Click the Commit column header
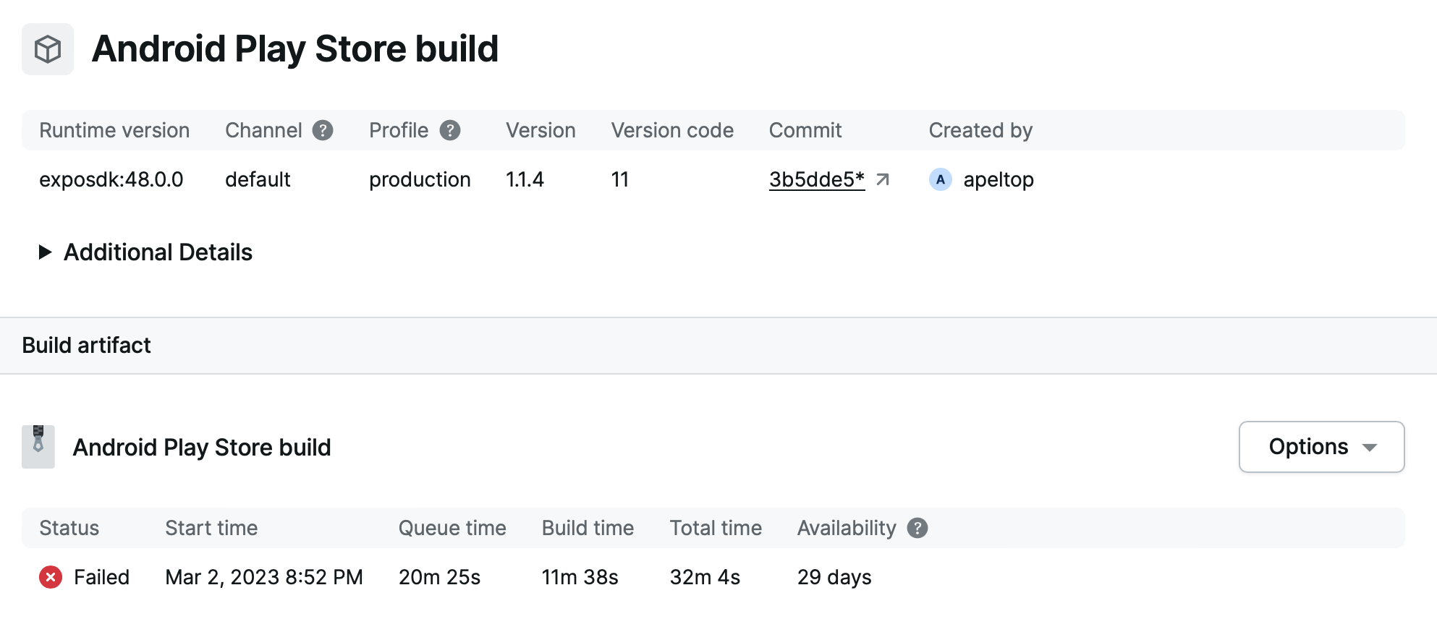Image resolution: width=1437 pixels, height=619 pixels. pyautogui.click(x=805, y=130)
